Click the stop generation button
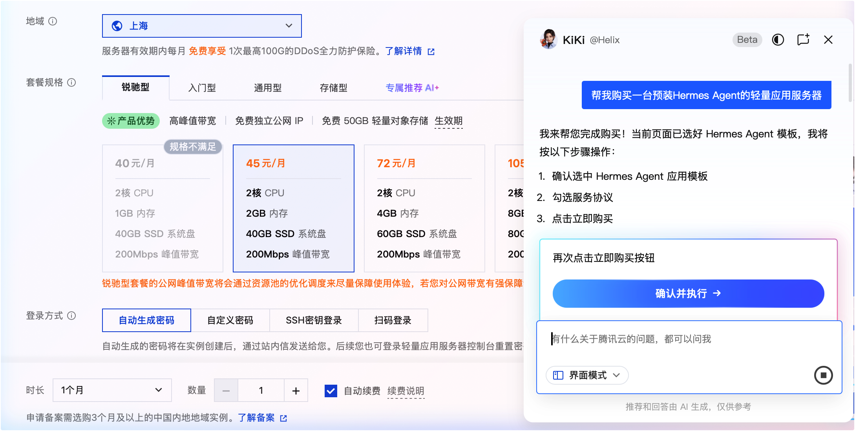This screenshot has height=431, width=855. 824,375
